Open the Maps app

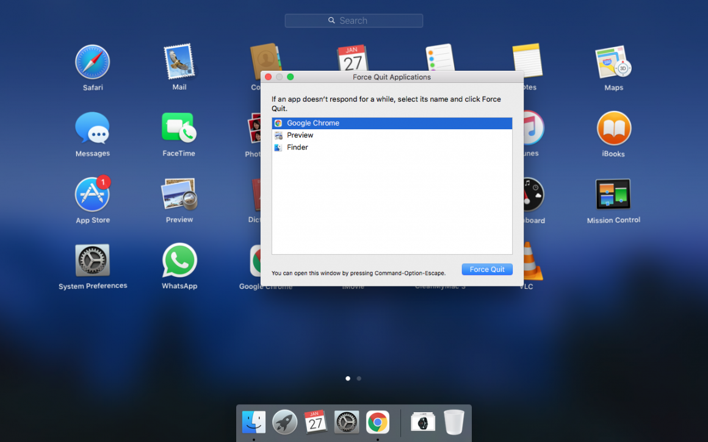[613, 63]
